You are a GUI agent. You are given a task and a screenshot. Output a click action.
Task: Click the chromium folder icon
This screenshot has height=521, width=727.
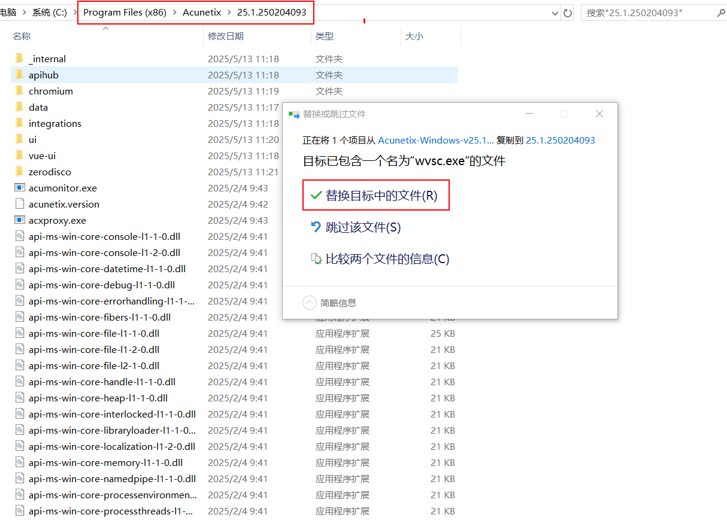(19, 91)
